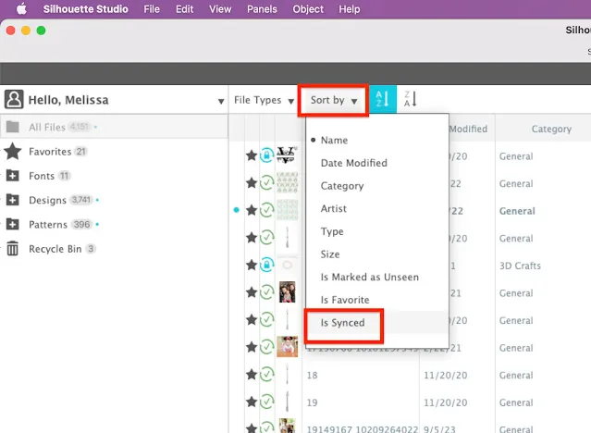
Task: Sort ascending with the A-Z icon
Action: pos(383,99)
